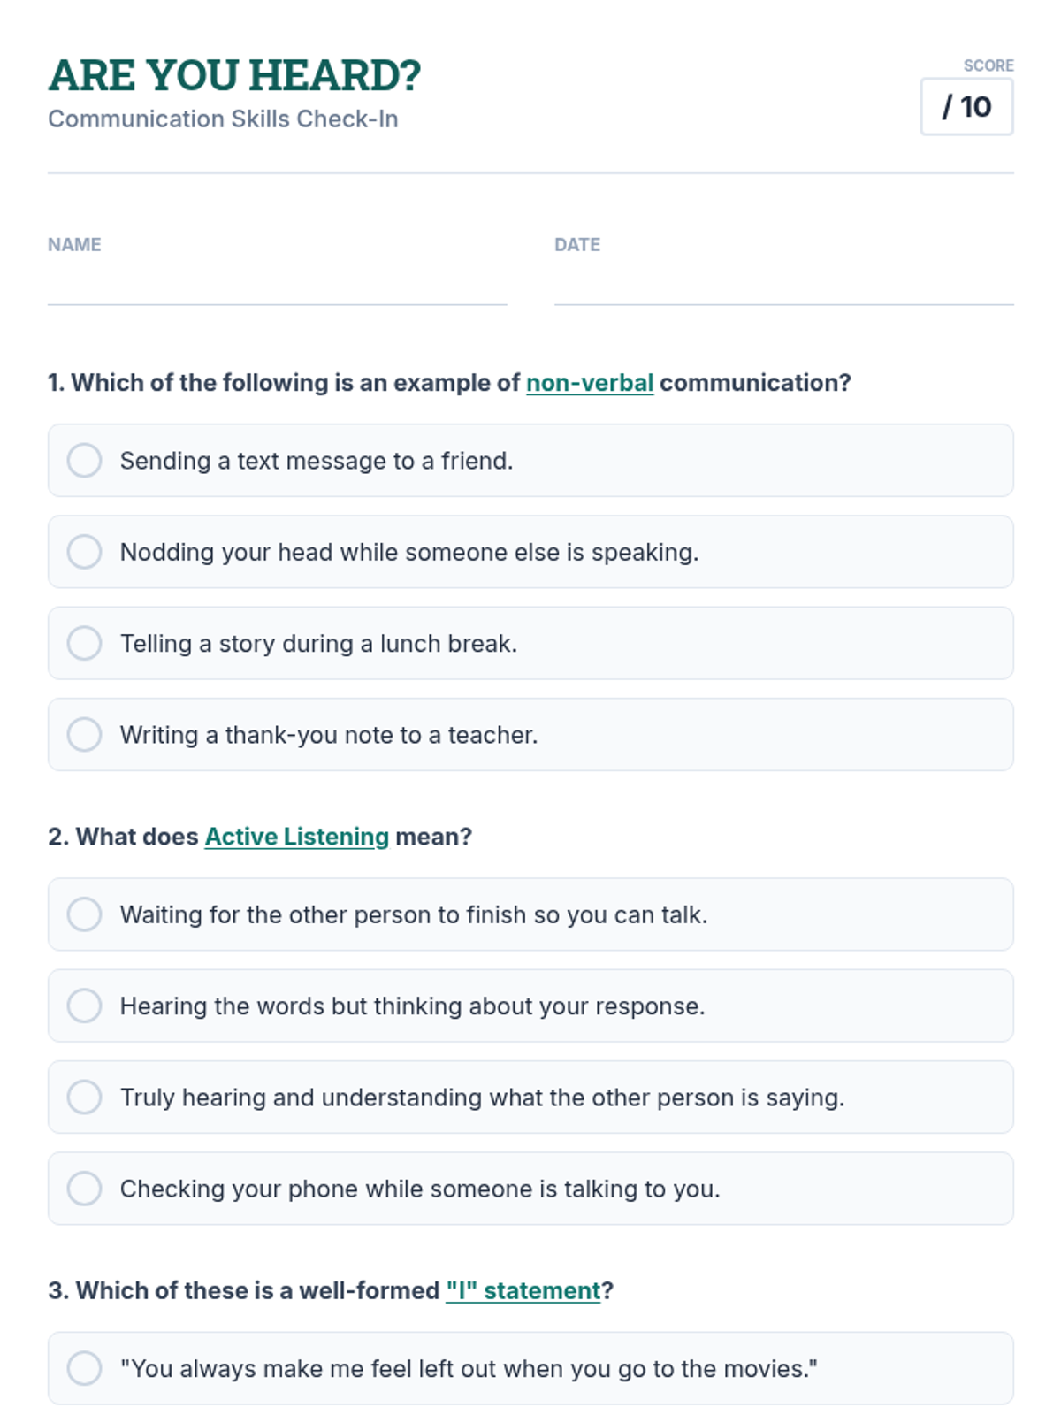Click the Name input field
This screenshot has height=1415, width=1061.
coord(277,286)
